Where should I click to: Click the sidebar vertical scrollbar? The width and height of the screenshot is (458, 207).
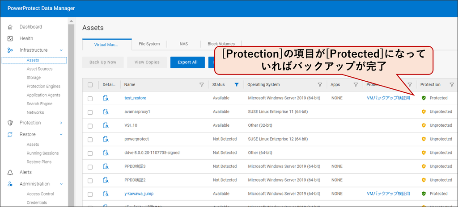point(71,115)
